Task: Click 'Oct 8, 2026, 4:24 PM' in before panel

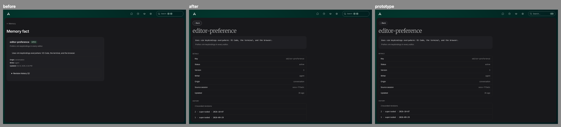Action: click(25, 66)
